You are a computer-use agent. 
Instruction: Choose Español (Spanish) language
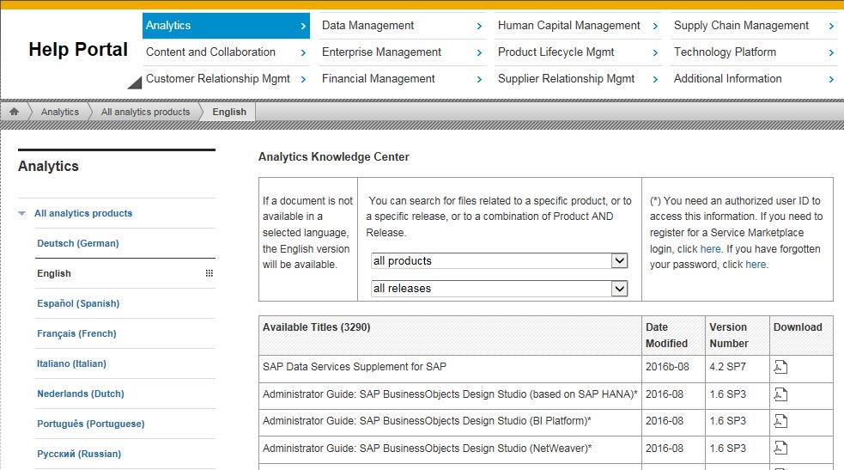pos(78,303)
